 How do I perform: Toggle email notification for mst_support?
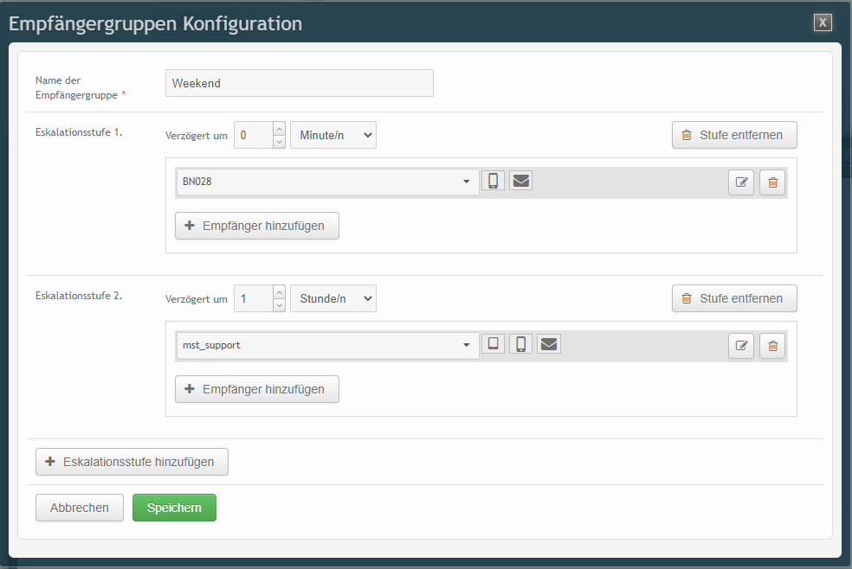tap(549, 344)
